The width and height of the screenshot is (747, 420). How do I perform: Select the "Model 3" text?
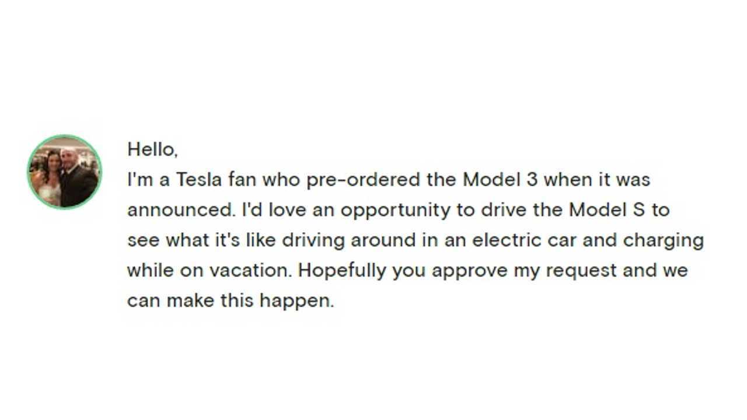[500, 180]
